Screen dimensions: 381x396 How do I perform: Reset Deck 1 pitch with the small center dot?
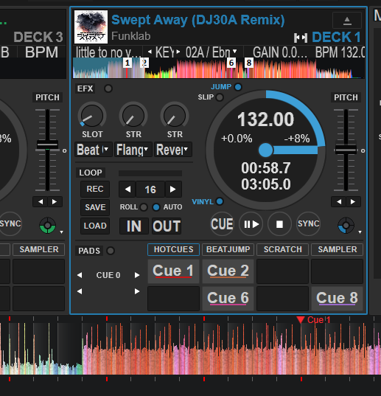point(363,150)
